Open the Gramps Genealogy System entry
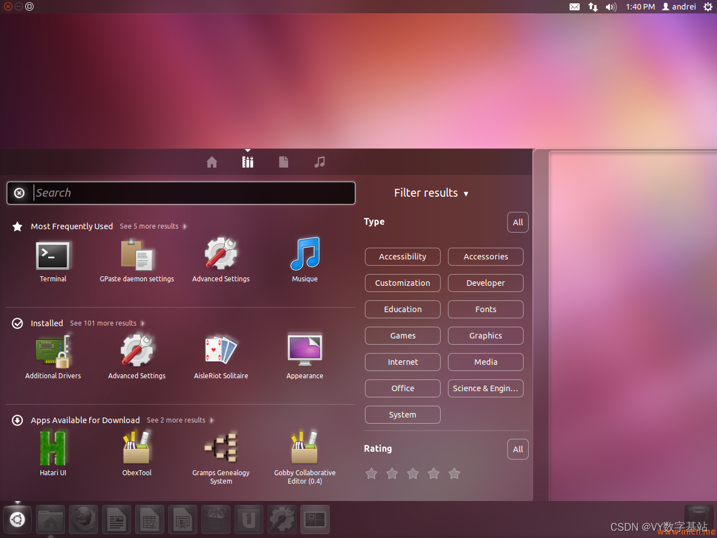 (221, 447)
